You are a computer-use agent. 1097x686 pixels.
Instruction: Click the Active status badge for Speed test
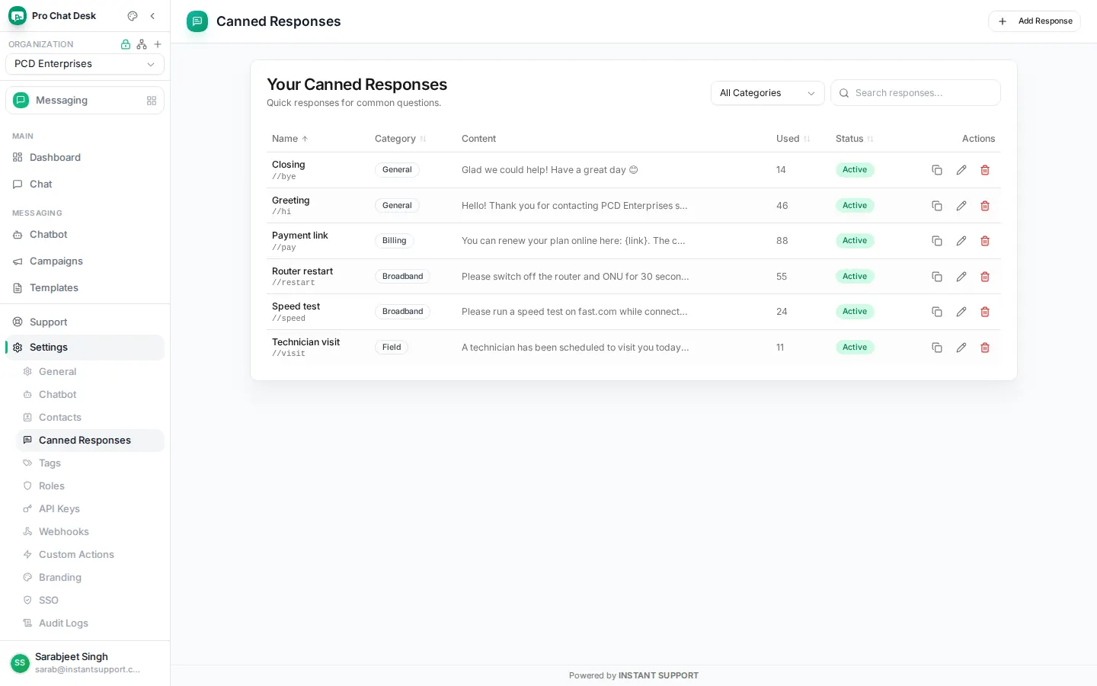click(x=855, y=312)
